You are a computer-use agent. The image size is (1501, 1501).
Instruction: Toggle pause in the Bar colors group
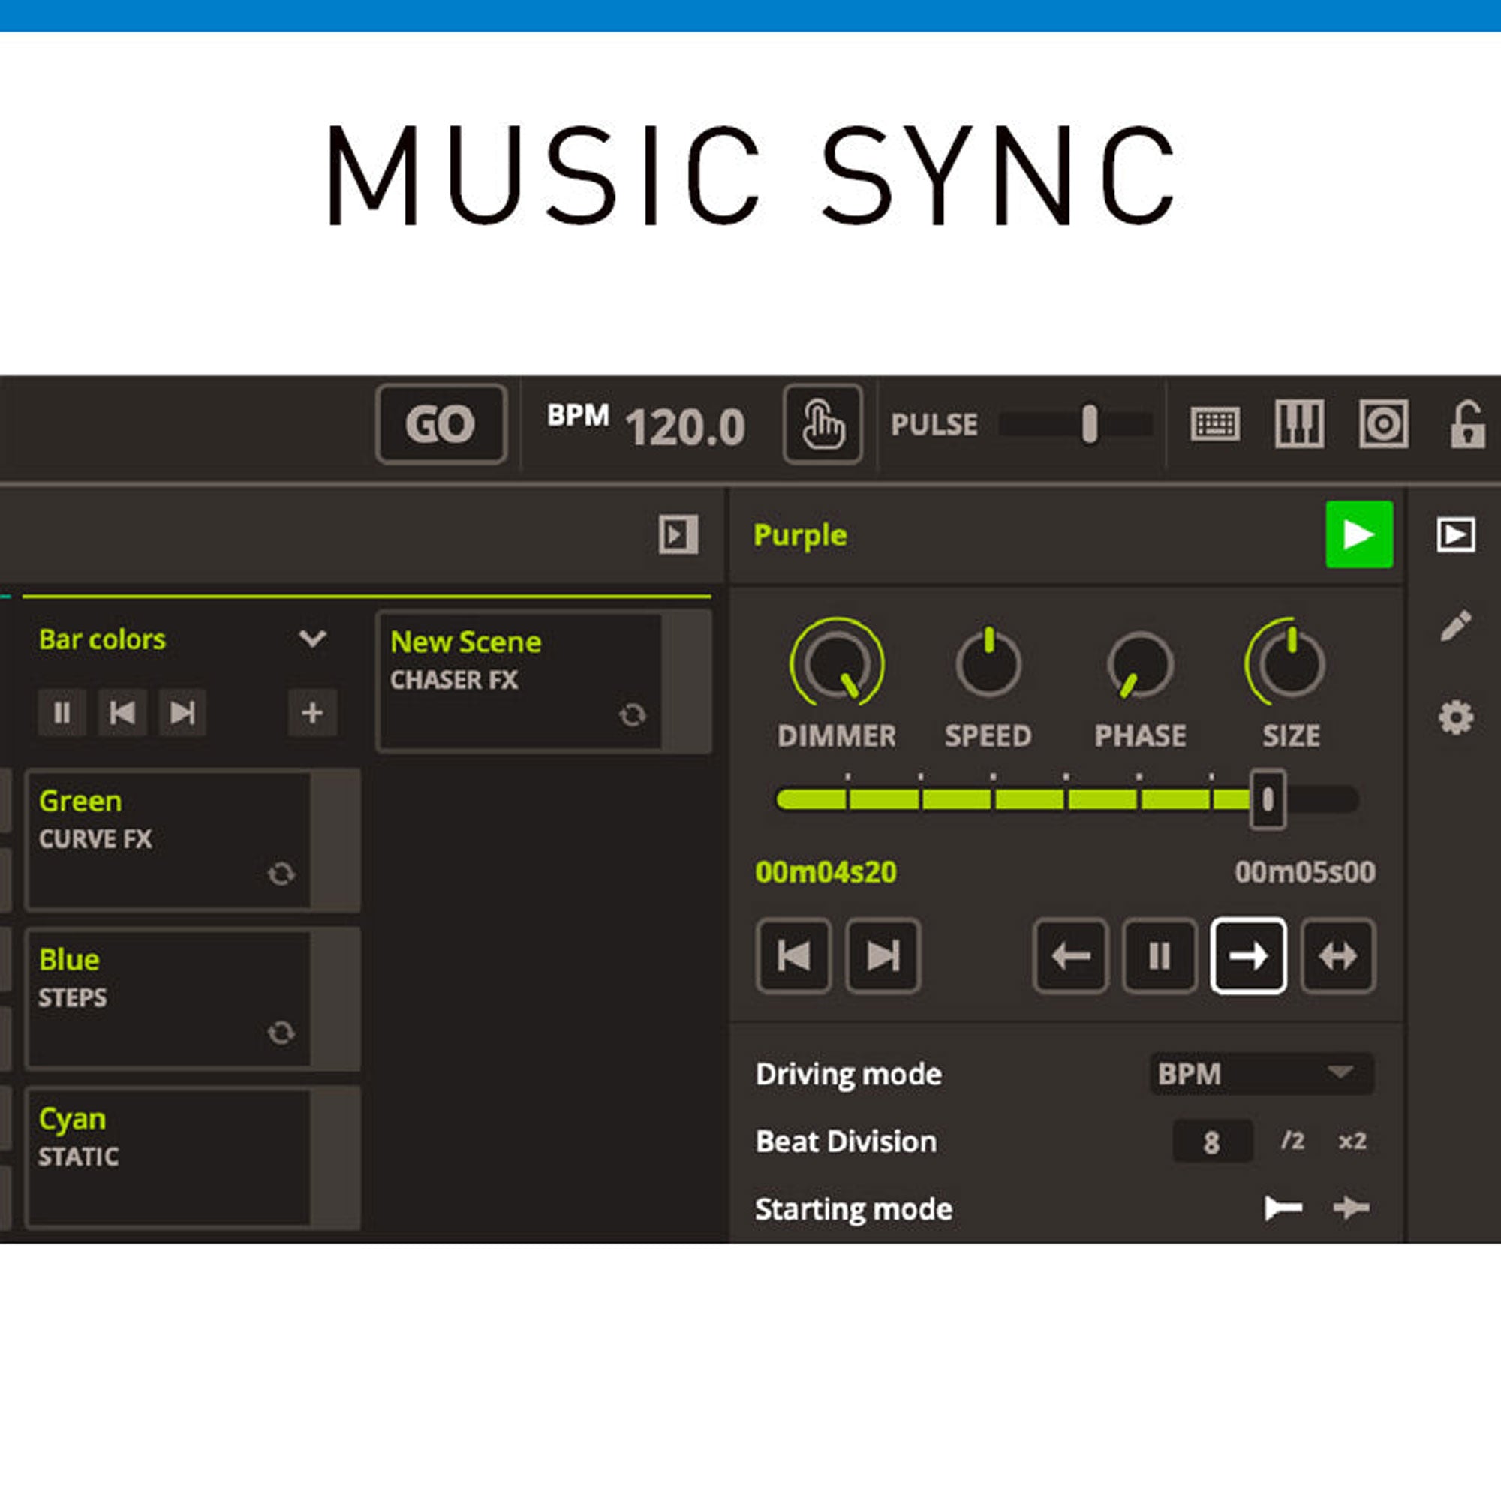[62, 712]
